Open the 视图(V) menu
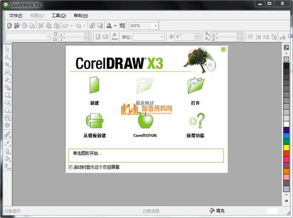The width and height of the screenshot is (293, 218). (x=37, y=16)
